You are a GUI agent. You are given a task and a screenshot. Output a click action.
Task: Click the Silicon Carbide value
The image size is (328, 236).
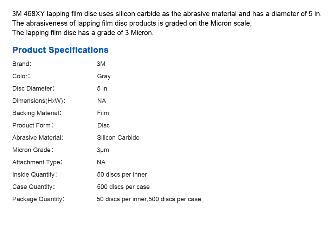pyautogui.click(x=118, y=138)
